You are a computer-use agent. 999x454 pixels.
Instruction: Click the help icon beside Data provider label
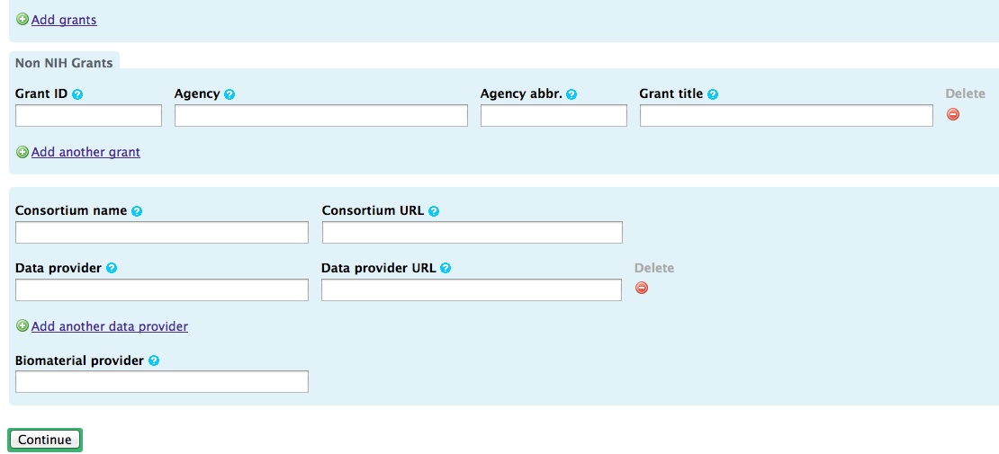(x=112, y=268)
